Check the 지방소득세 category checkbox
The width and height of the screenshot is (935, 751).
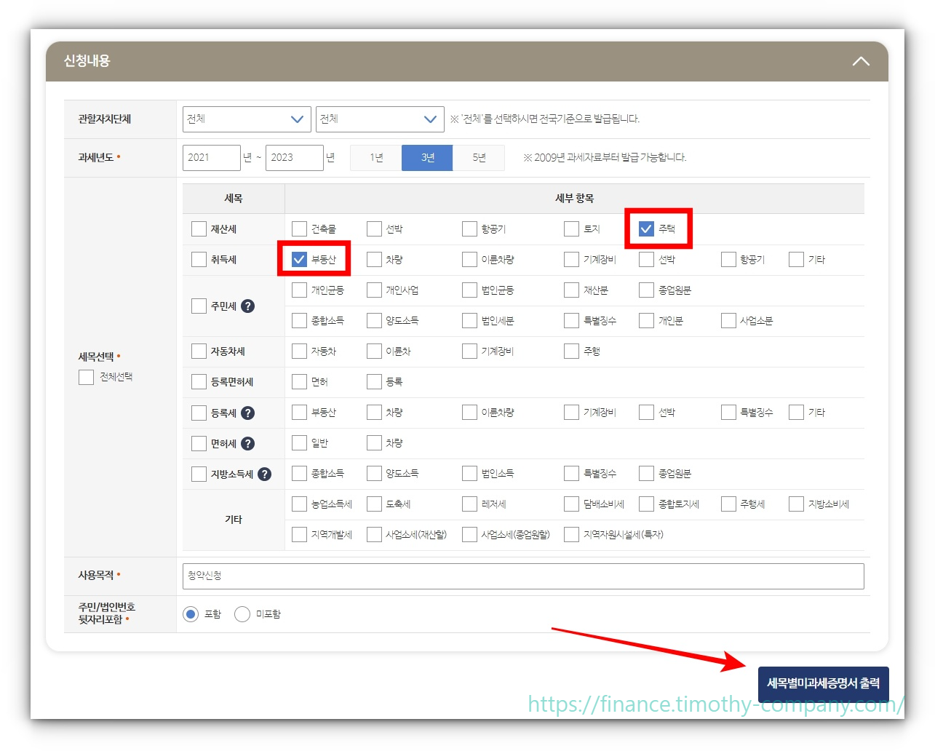pos(199,474)
